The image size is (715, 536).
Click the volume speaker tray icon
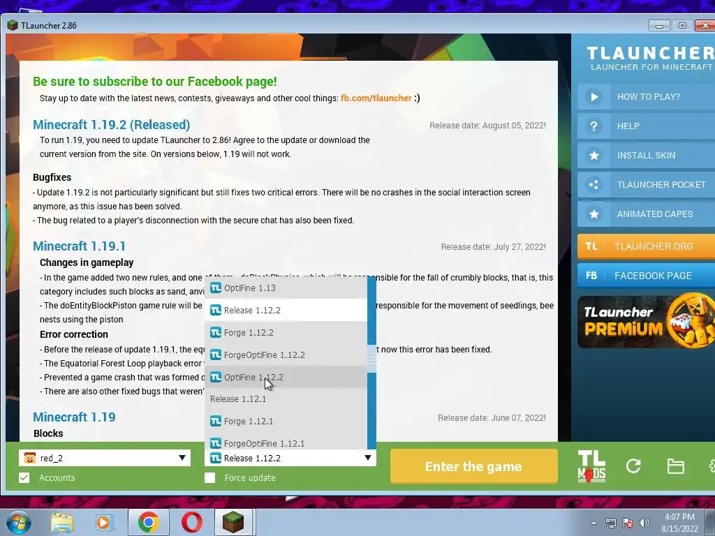[644, 523]
